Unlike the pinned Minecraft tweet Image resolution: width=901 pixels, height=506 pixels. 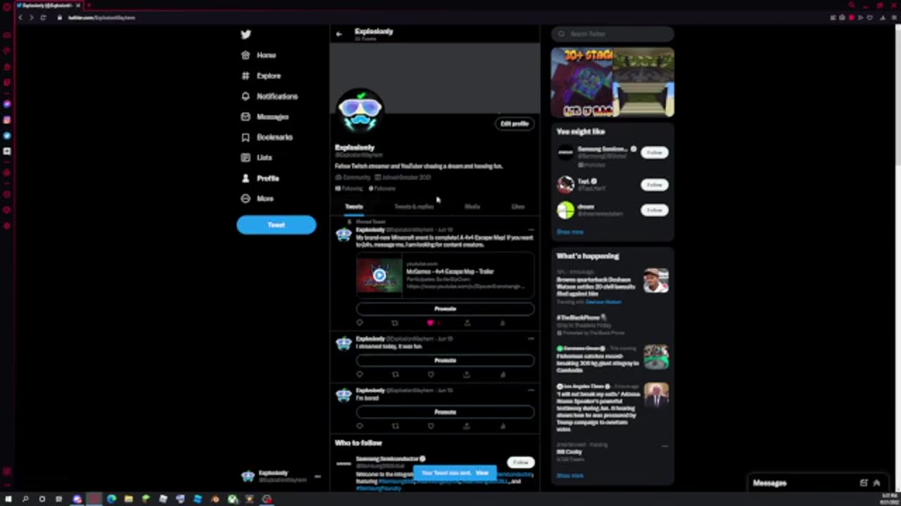point(431,323)
